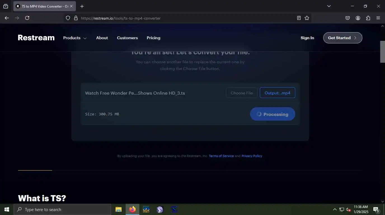Image resolution: width=385 pixels, height=215 pixels.
Task: Open File Explorer from the taskbar
Action: pos(119,209)
